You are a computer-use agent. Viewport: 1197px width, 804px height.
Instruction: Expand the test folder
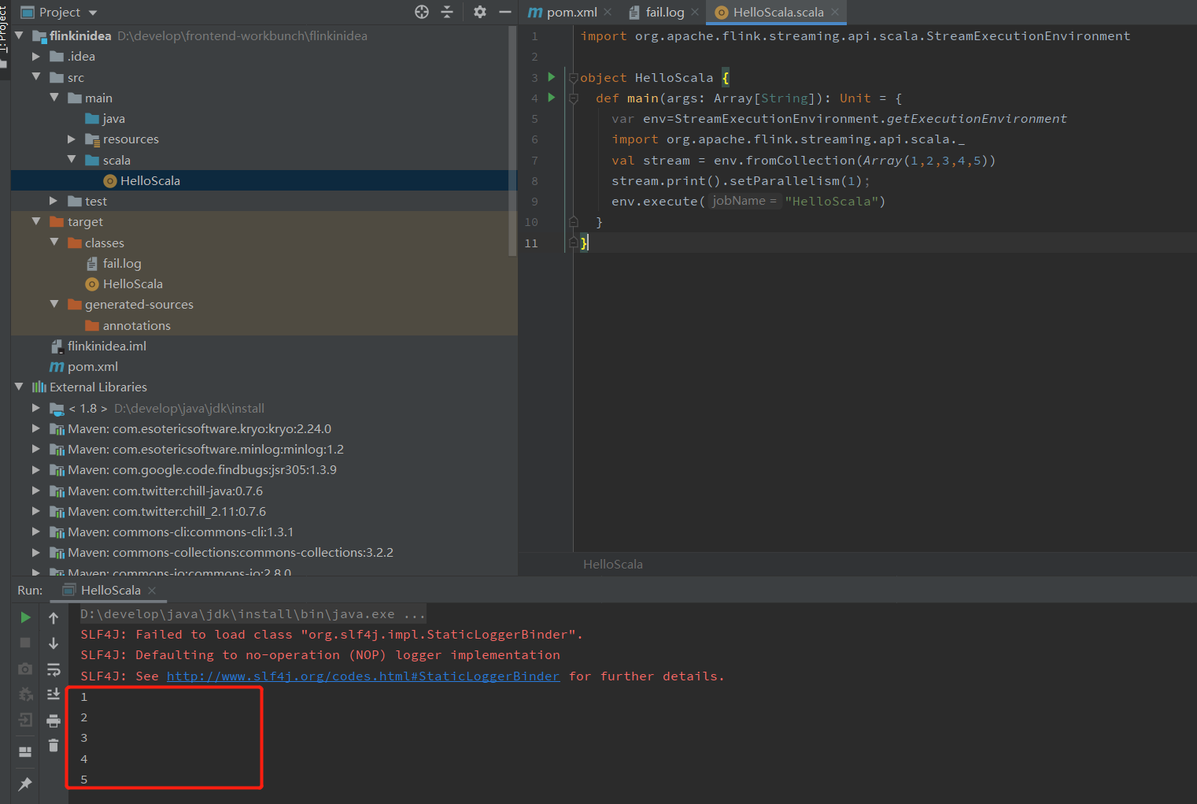54,202
